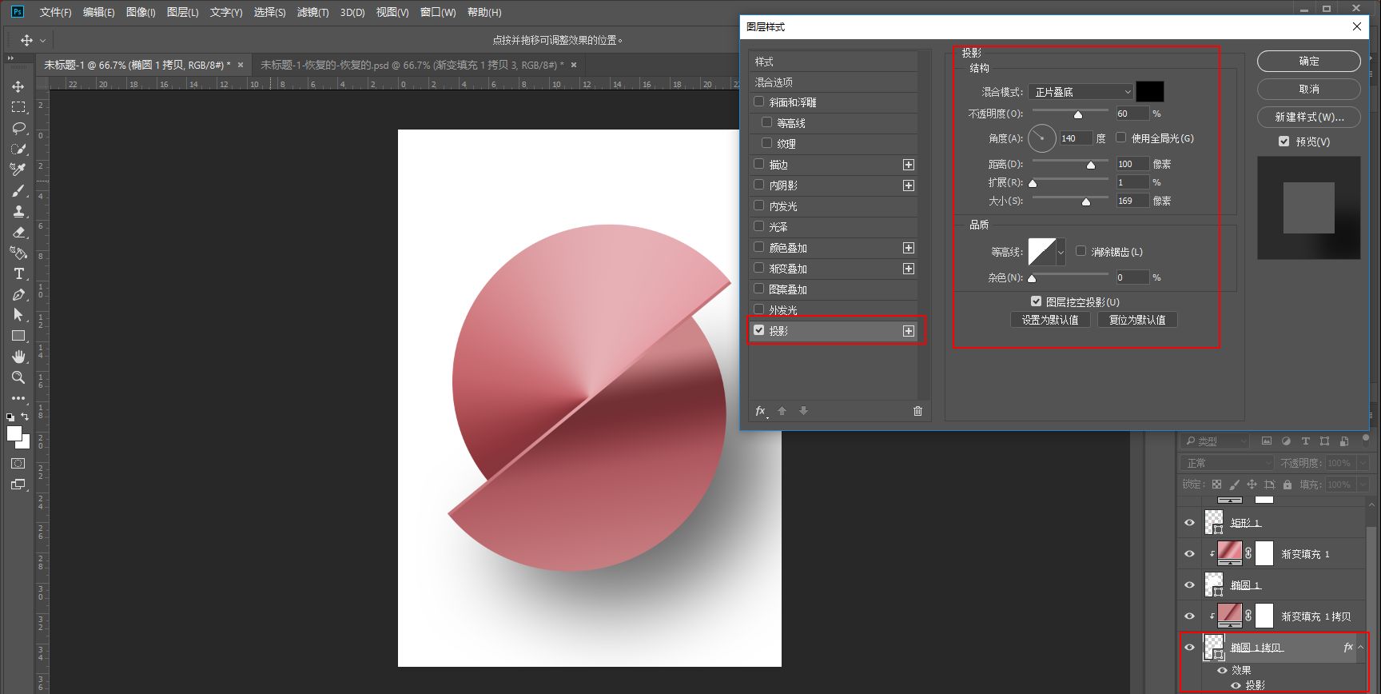Enable 内阴影 checkbox

pos(759,185)
